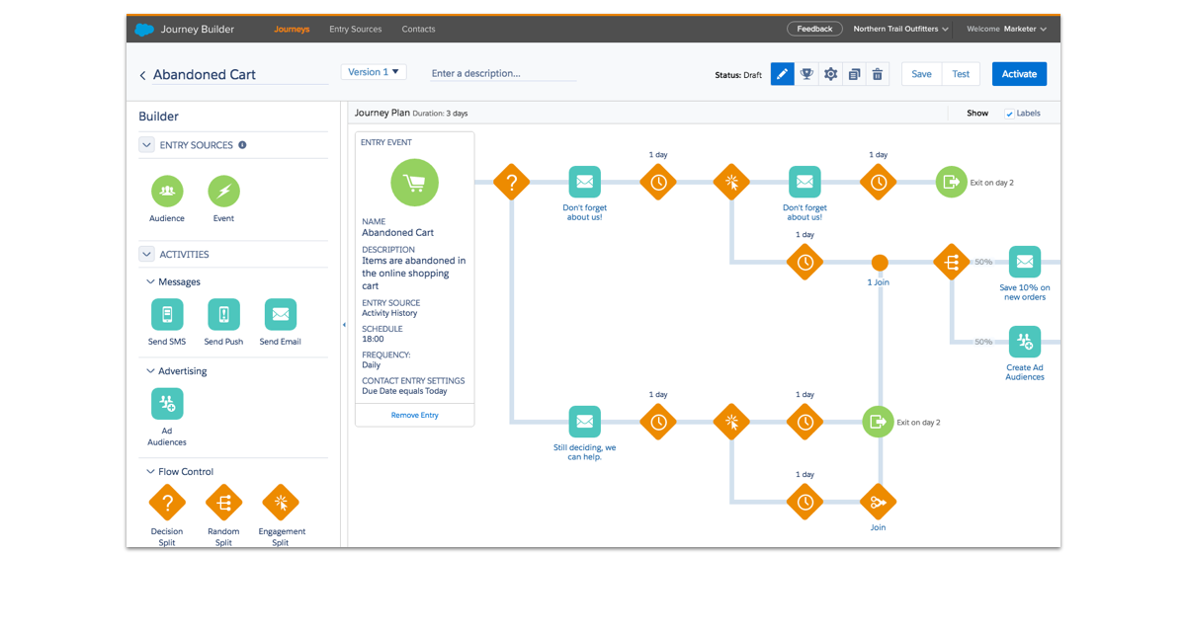Collapse the Entry Sources section
This screenshot has width=1186, height=632.
[146, 145]
